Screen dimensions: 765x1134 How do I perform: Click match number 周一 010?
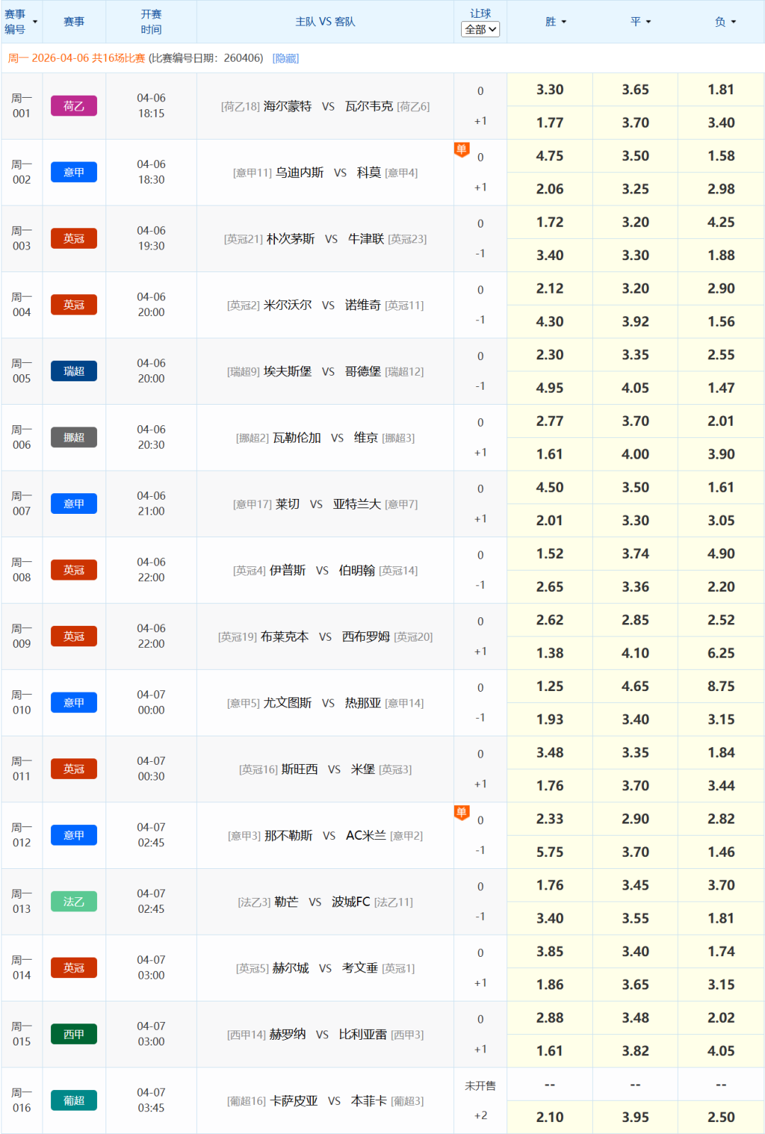click(x=22, y=702)
